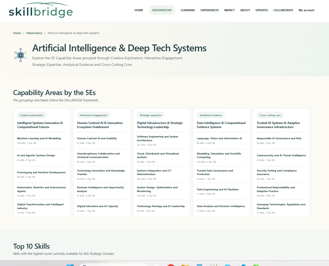
Task: Click the Observatory breadcrumb link
Action: 34,33
